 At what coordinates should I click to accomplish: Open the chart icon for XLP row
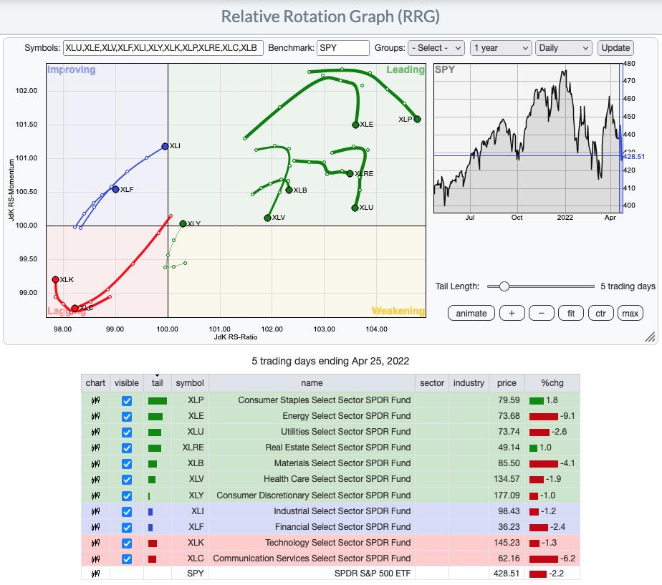coord(95,400)
